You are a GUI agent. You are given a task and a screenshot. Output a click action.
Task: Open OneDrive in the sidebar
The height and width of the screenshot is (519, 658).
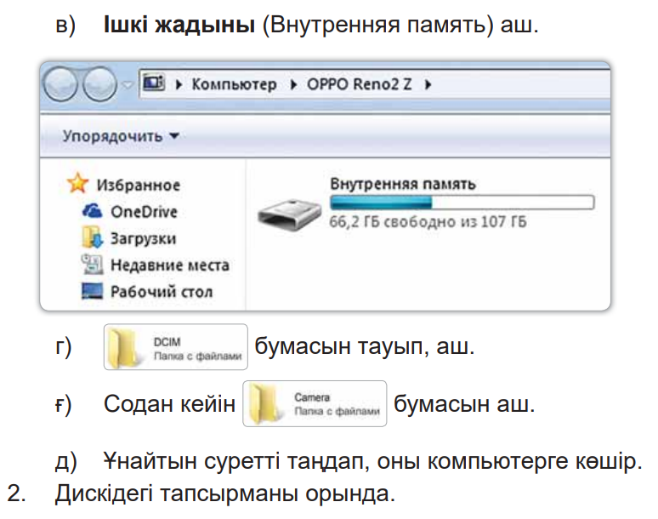point(144,212)
